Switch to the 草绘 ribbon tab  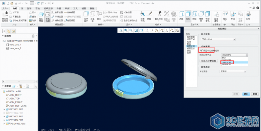point(38,8)
